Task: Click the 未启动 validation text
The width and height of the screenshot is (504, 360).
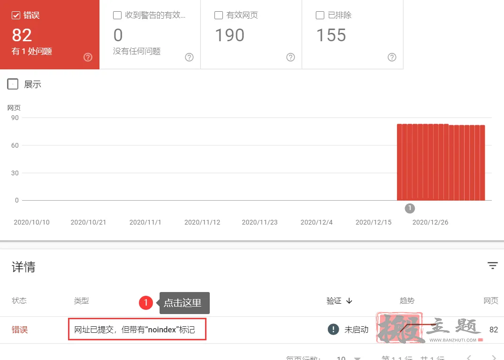Action: pos(356,330)
